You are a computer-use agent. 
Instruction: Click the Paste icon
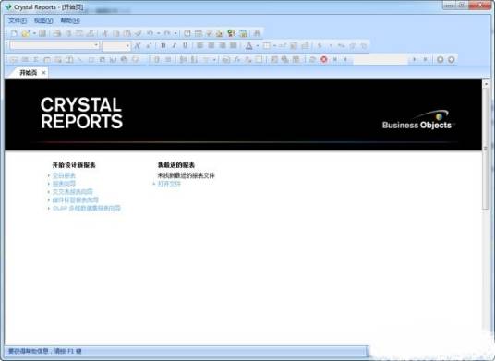tap(127, 33)
